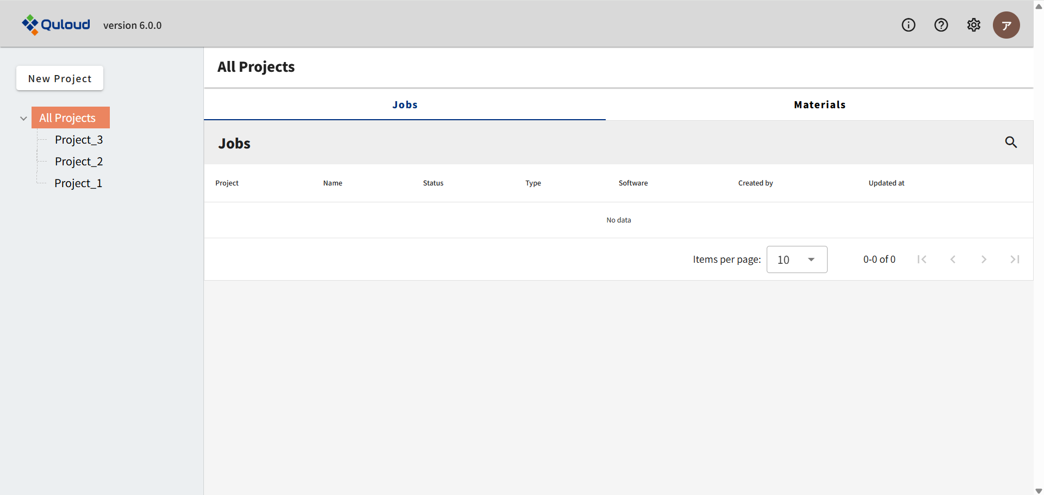This screenshot has width=1044, height=495.
Task: Go to first page of jobs
Action: 922,259
